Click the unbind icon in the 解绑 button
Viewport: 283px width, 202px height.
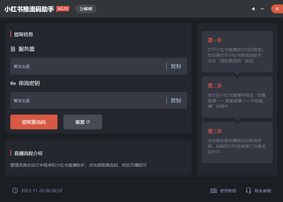pos(81,9)
